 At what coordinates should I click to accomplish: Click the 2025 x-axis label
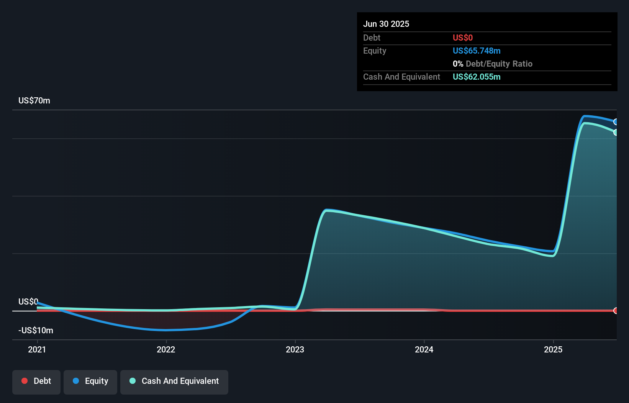click(x=553, y=349)
